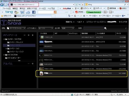Select the マイ コンピューター folder
Image resolution: width=129 pixels, height=96 pixels.
13,58
